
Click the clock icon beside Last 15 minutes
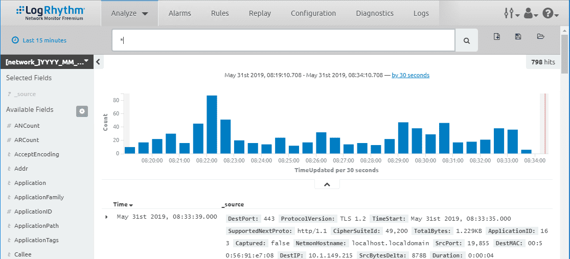click(x=15, y=40)
